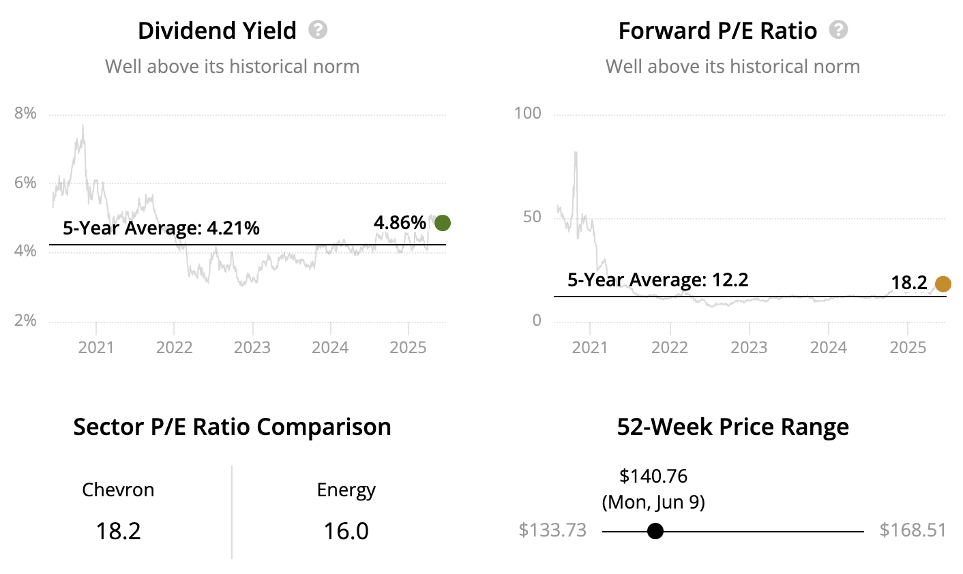Click the 5-Year Average 12.2 label
Viewport: 963px width, 574px height.
click(x=657, y=280)
